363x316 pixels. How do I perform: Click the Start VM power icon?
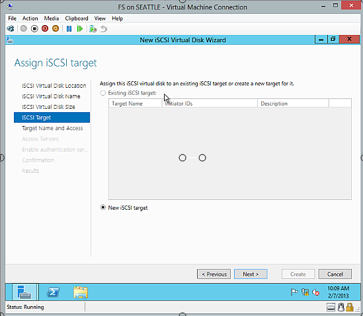pyautogui.click(x=23, y=28)
